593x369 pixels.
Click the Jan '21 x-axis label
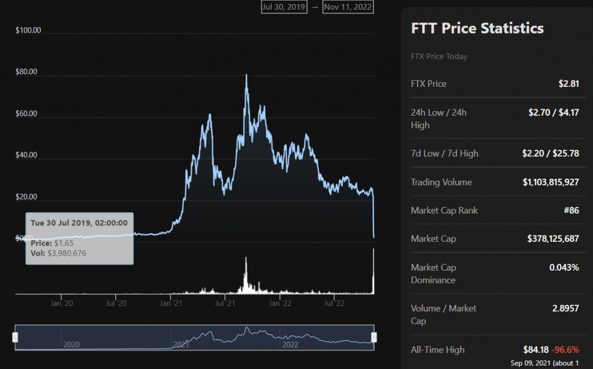[x=170, y=302]
